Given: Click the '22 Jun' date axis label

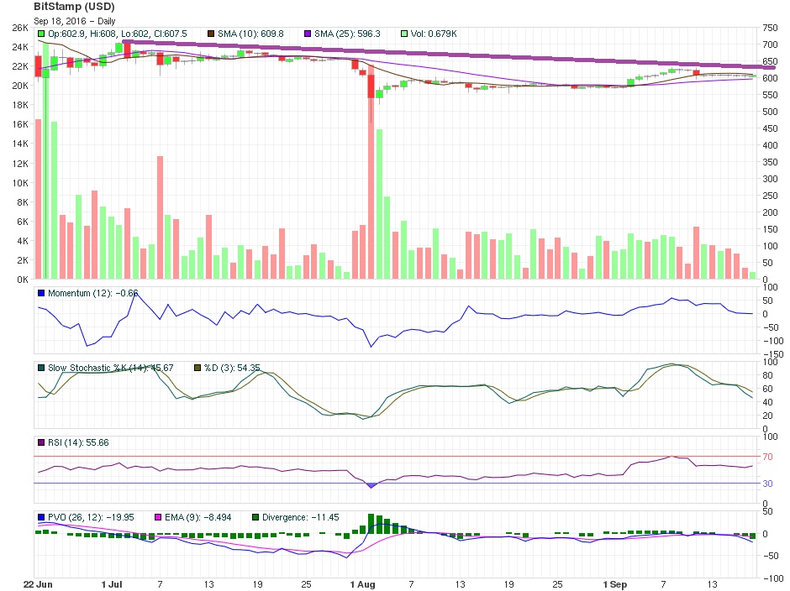Looking at the screenshot, I should pos(38,584).
